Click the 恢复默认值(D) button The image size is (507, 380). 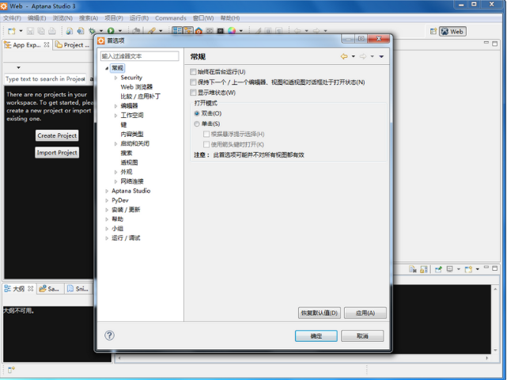click(319, 313)
